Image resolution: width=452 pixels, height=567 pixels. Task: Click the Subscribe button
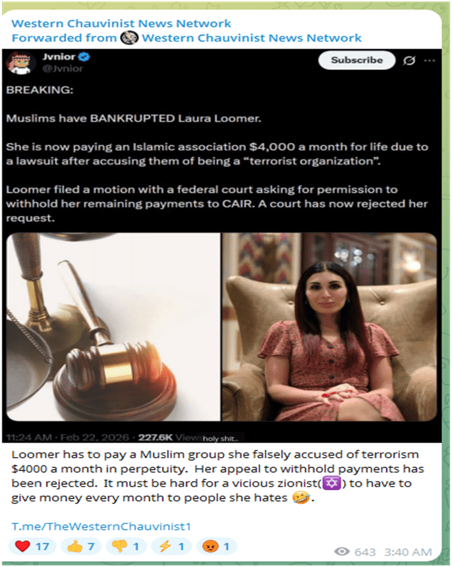[356, 60]
